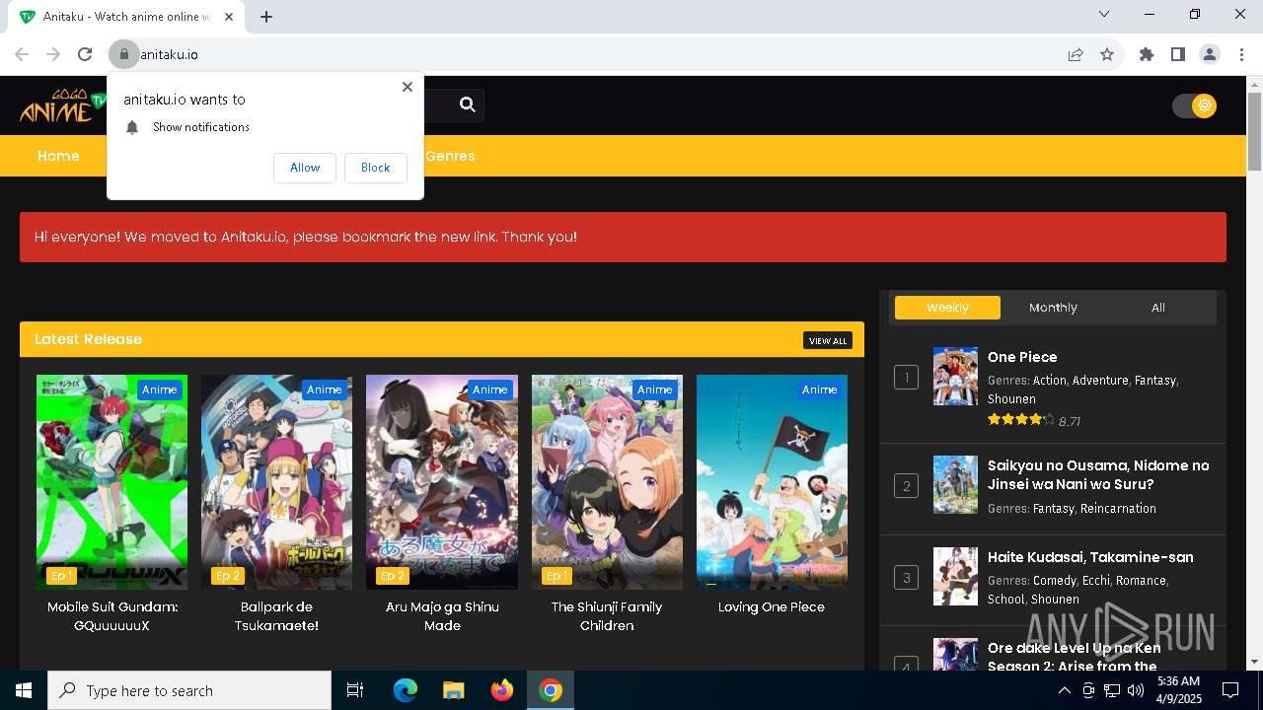Viewport: 1263px width, 710px height.
Task: Open the Extensions puzzle icon
Action: [1147, 54]
